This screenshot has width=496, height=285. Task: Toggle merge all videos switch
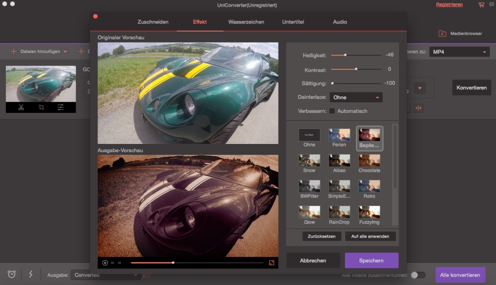coord(418,275)
